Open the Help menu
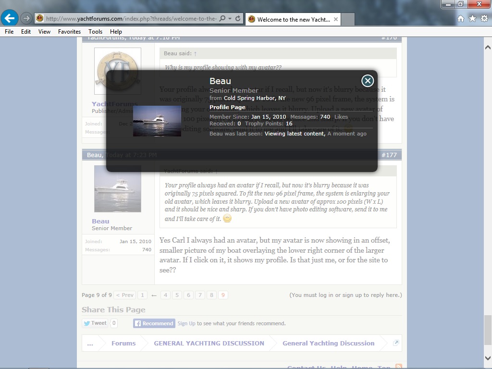This screenshot has height=369, width=492. pyautogui.click(x=116, y=32)
